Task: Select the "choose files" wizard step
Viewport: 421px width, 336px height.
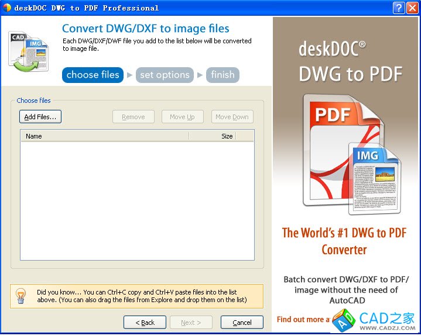Action: pyautogui.click(x=93, y=75)
